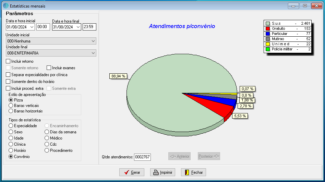The width and height of the screenshot is (325, 182).
Task: Click the printer icon on Imprimir
Action: point(156,172)
